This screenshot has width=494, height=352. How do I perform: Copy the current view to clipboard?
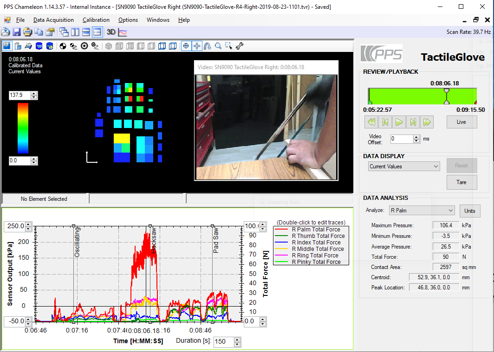[x=39, y=32]
